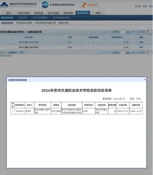Go to last page in top pager
Viewport: 153px width, 175px height.
pos(110,32)
